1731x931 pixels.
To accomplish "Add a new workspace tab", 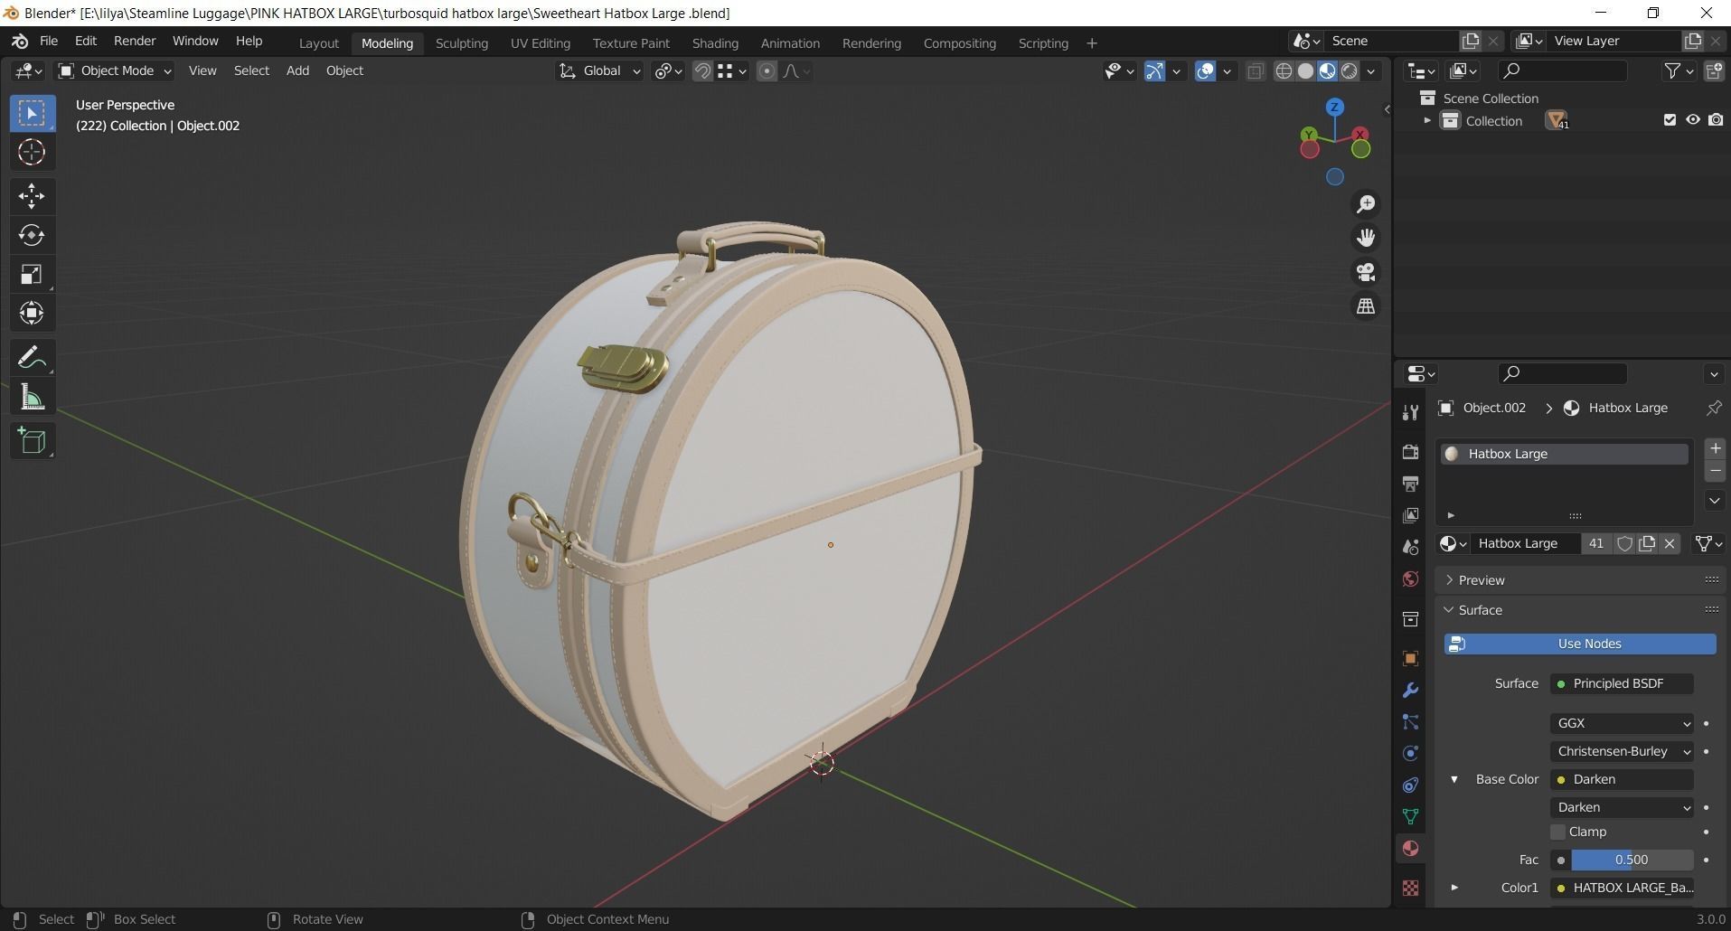I will (x=1091, y=42).
